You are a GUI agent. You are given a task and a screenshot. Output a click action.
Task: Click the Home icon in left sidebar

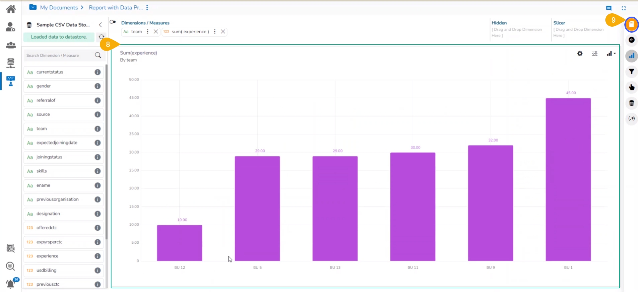[11, 9]
